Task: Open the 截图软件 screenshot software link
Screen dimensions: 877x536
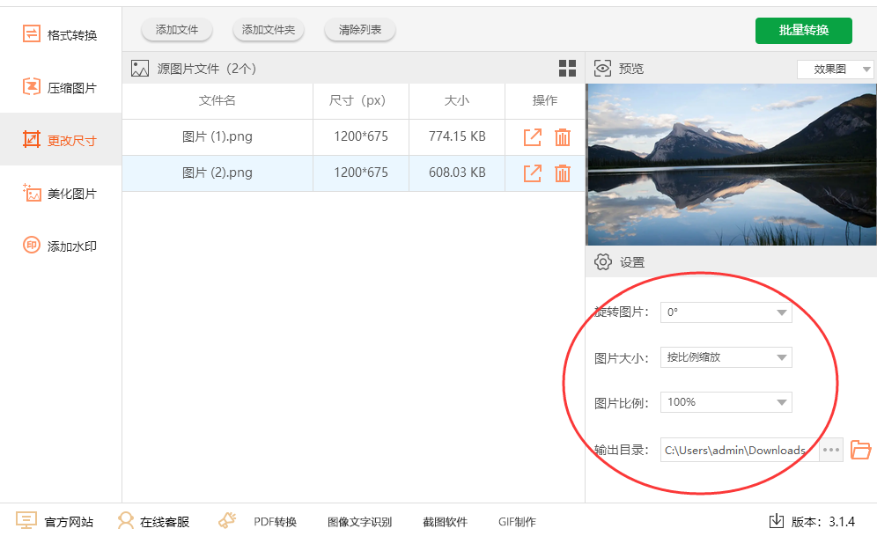Action: tap(445, 522)
